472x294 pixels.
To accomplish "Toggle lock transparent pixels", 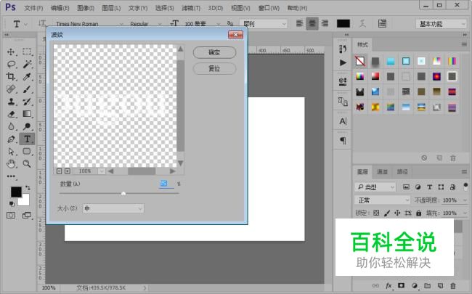I will (x=376, y=213).
